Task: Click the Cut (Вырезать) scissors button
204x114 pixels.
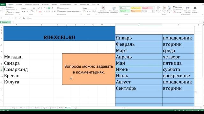Action: pos(10,7)
